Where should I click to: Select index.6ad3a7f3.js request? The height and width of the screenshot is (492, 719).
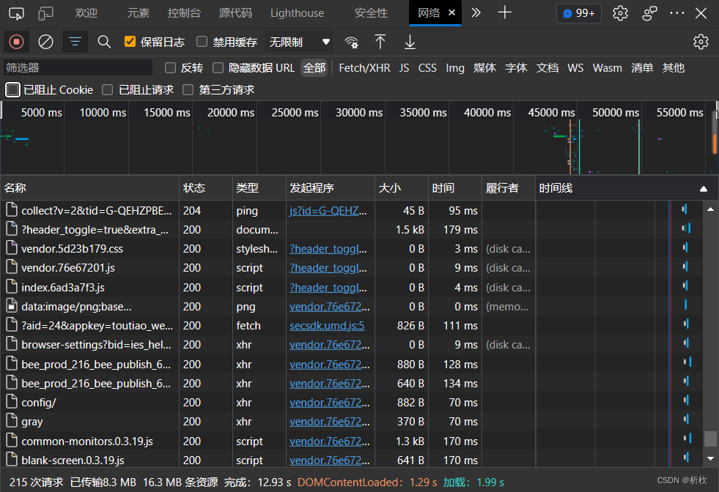[x=63, y=287]
